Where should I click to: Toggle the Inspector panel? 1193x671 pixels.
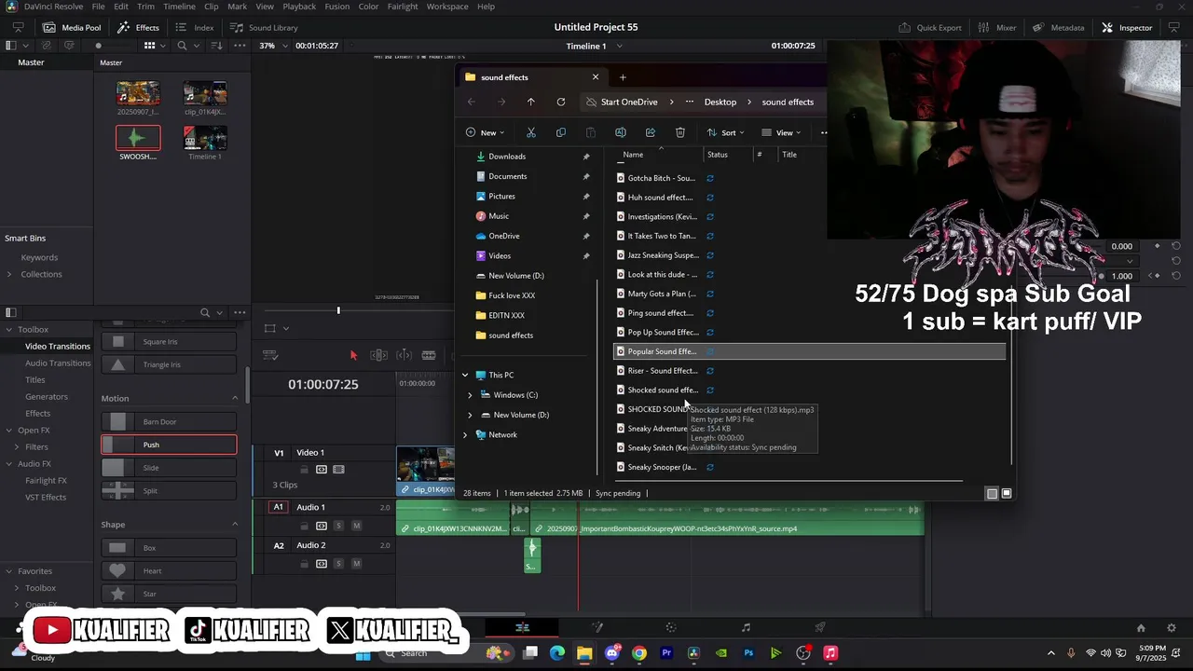coord(1126,27)
